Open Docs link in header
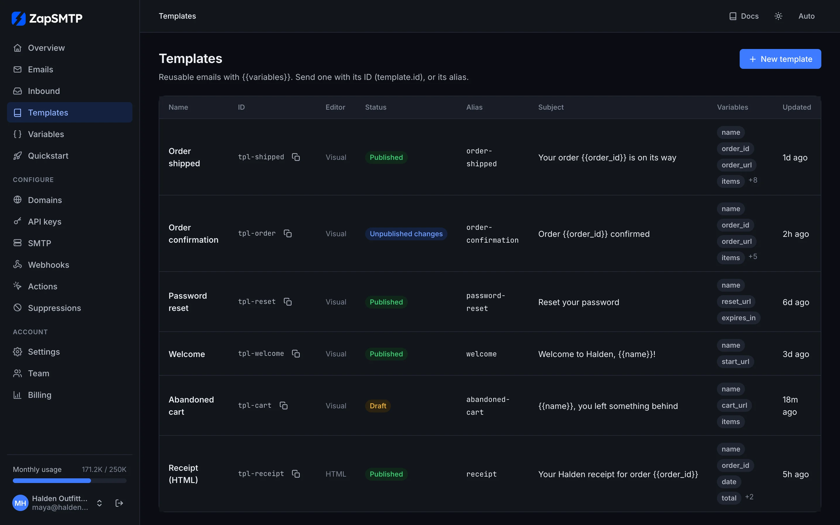Screen dimensions: 840x525 [x=744, y=16]
